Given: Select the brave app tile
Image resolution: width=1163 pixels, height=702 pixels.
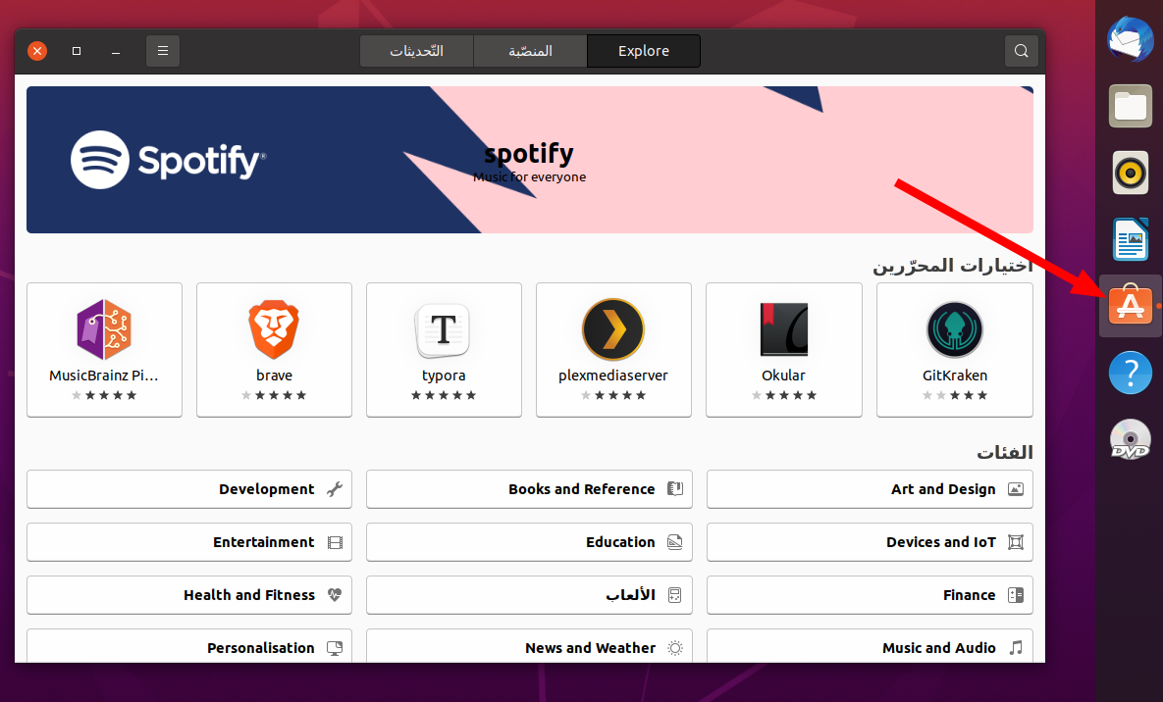Looking at the screenshot, I should [274, 350].
